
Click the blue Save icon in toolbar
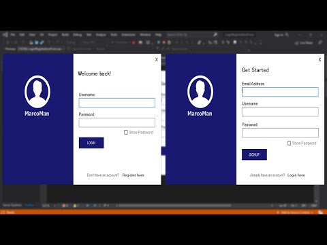coord(37,42)
